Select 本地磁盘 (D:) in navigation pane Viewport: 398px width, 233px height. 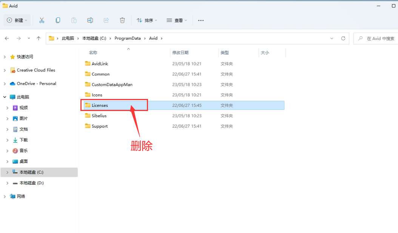(x=31, y=183)
